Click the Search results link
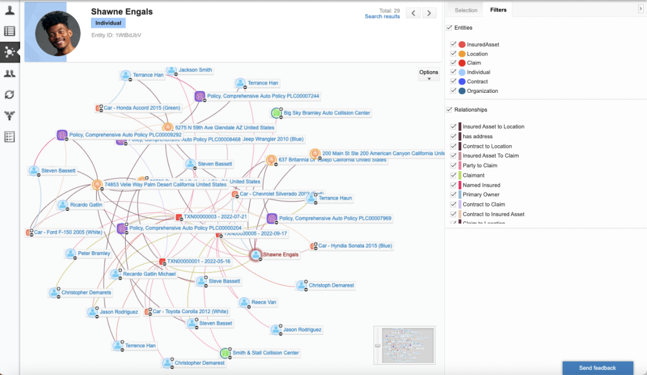This screenshot has width=647, height=375. pyautogui.click(x=382, y=16)
